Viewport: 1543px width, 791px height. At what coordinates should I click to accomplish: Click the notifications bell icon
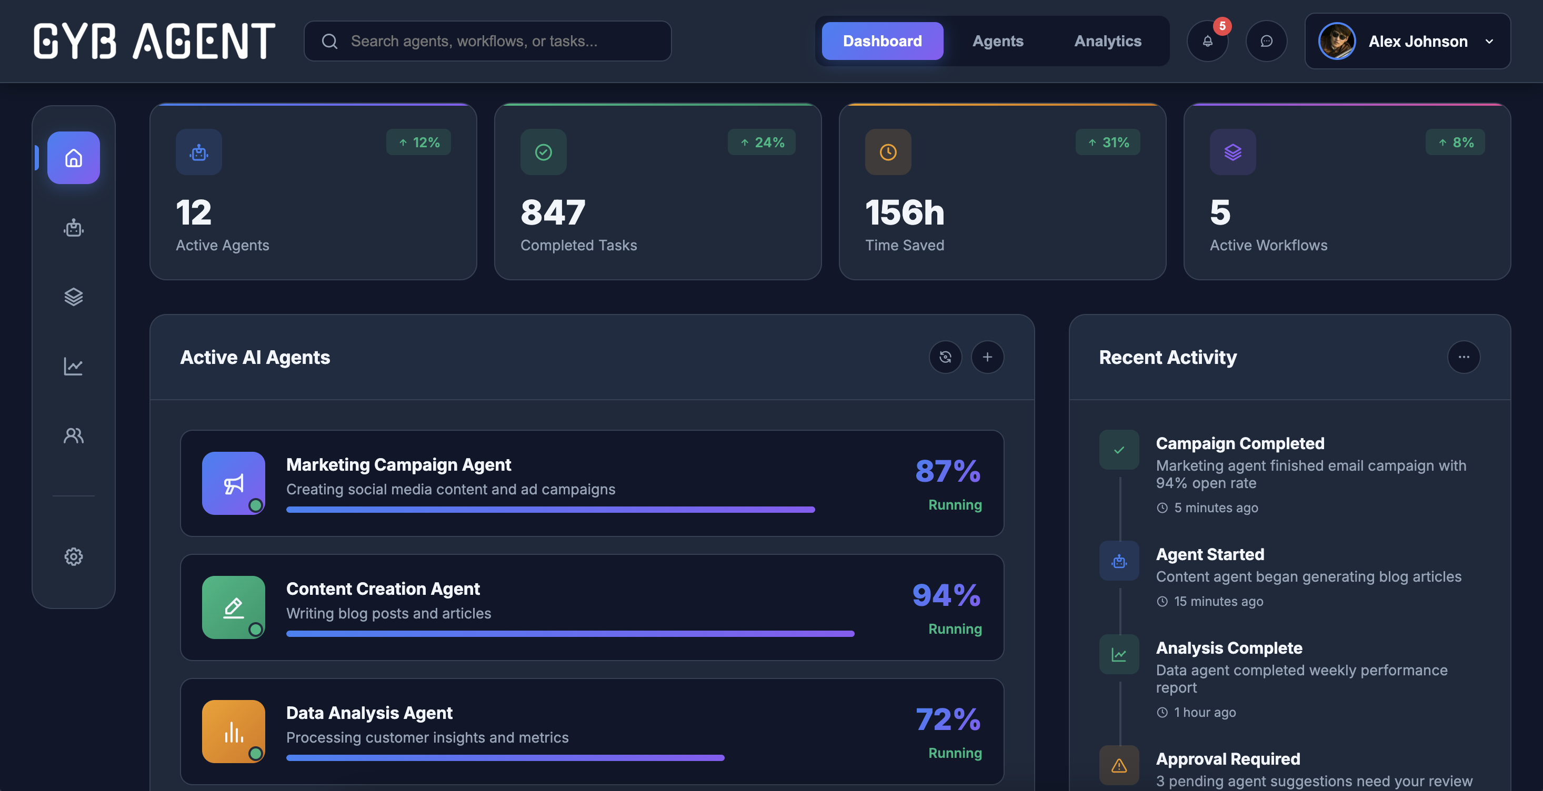[1208, 42]
